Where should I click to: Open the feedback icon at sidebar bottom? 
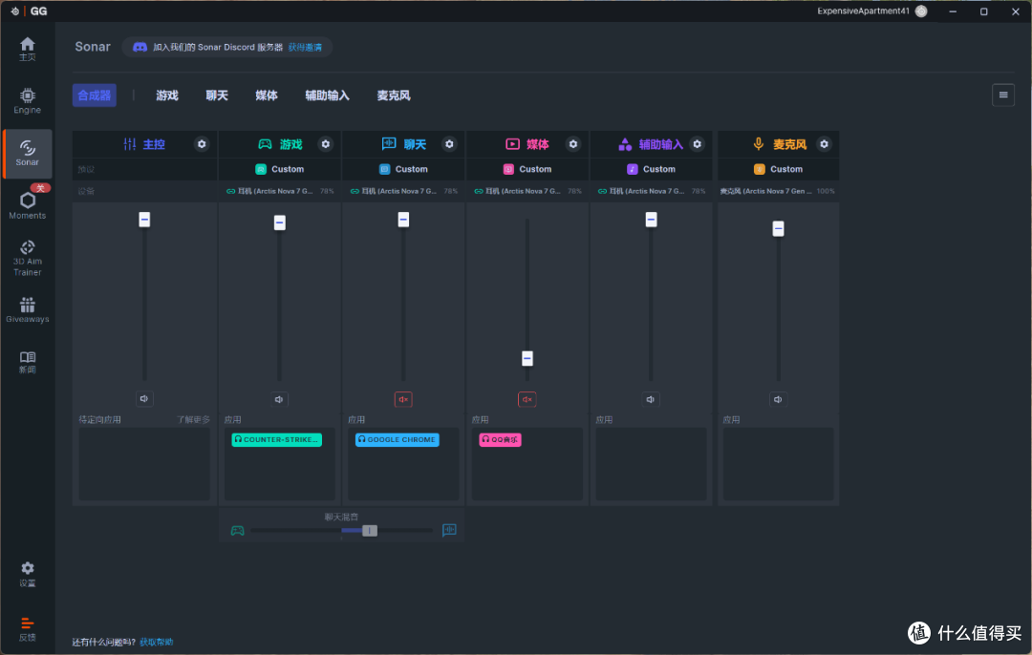pos(27,628)
